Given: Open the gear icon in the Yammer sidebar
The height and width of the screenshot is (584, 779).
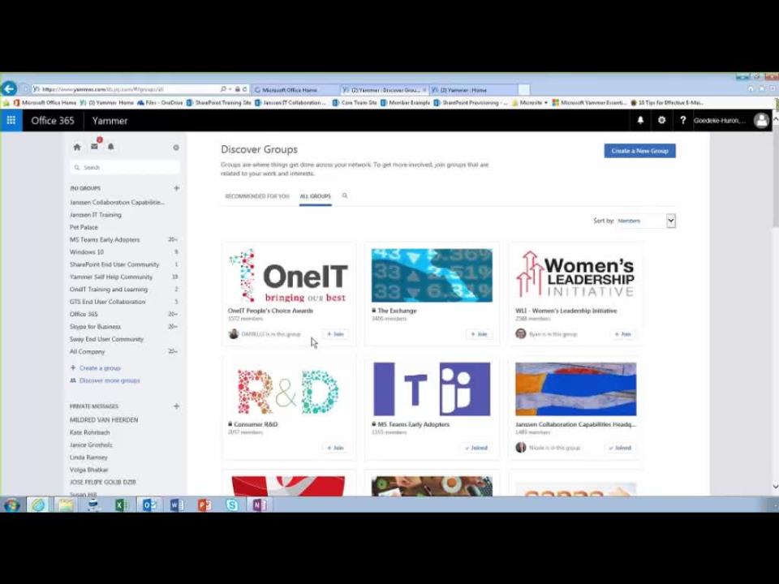Looking at the screenshot, I should [176, 148].
